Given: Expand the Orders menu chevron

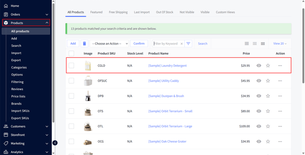Looking at the screenshot, I should tap(47, 14).
